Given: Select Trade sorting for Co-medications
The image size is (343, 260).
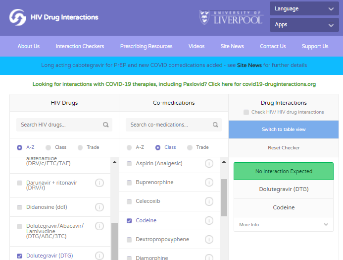Looking at the screenshot, I should coord(190,147).
